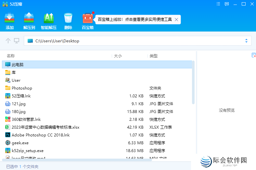This screenshot has width=256, height=170.
Task: Close the preview pane using its top-right icon
Action: (254, 55)
